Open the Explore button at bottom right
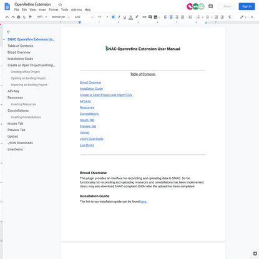Image resolution: width=259 pixels, height=259 pixels. 255,253
